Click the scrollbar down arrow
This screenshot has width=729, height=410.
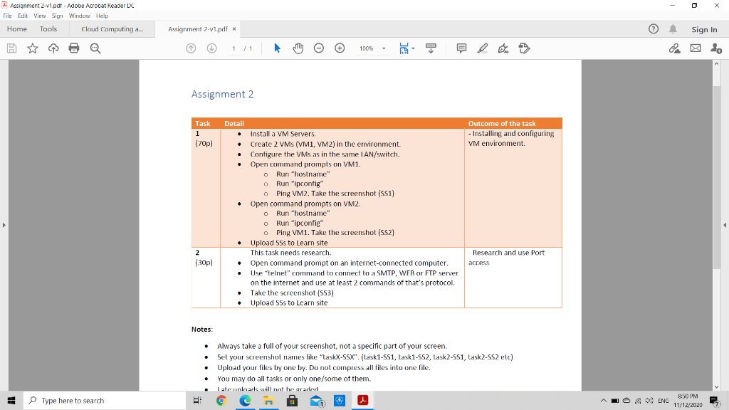coord(716,387)
